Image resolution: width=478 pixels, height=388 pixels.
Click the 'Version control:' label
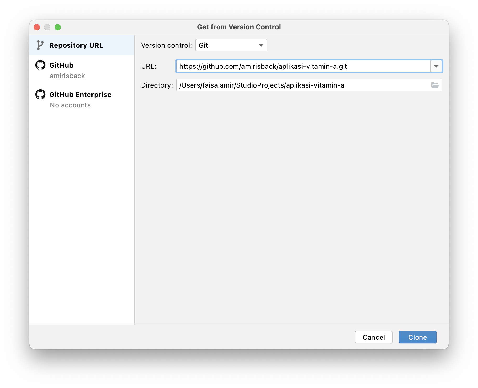pos(166,45)
